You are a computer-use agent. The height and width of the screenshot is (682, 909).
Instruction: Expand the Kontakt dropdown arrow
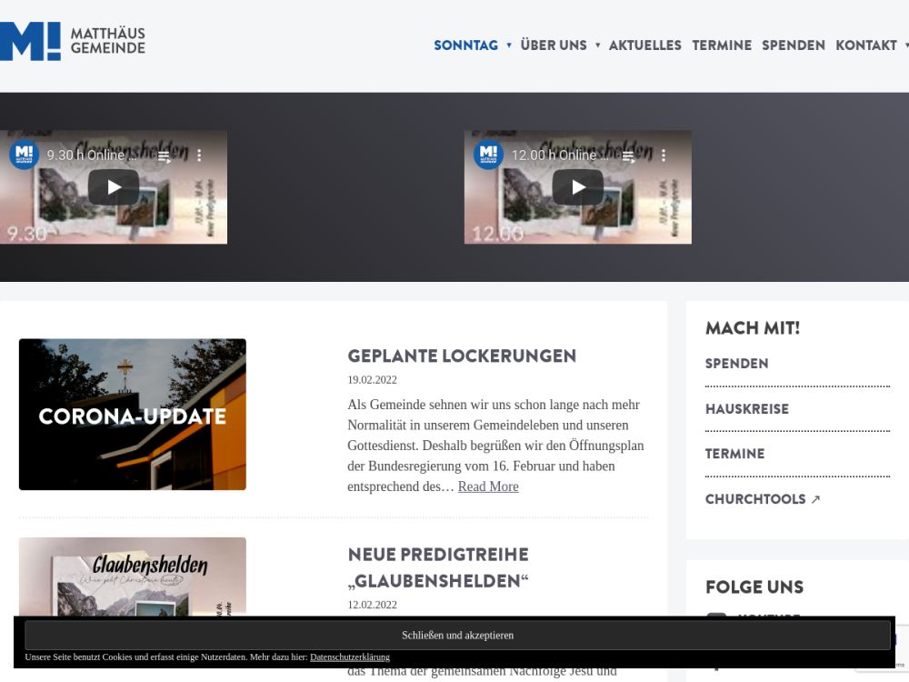[x=904, y=45]
